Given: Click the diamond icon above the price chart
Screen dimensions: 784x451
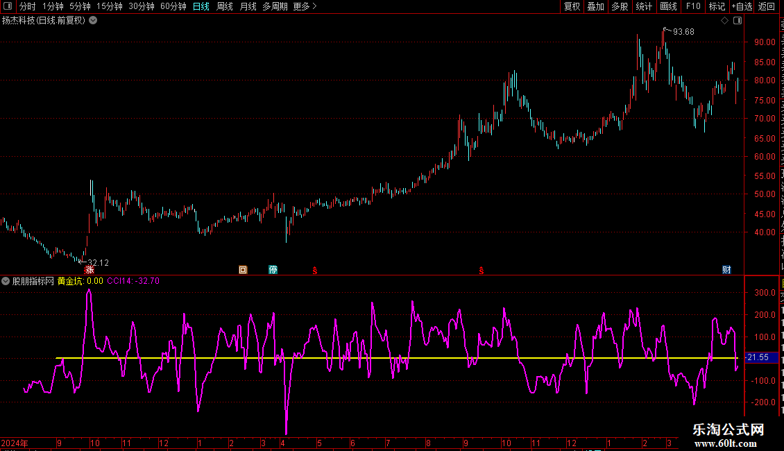Looking at the screenshot, I should tap(724, 21).
